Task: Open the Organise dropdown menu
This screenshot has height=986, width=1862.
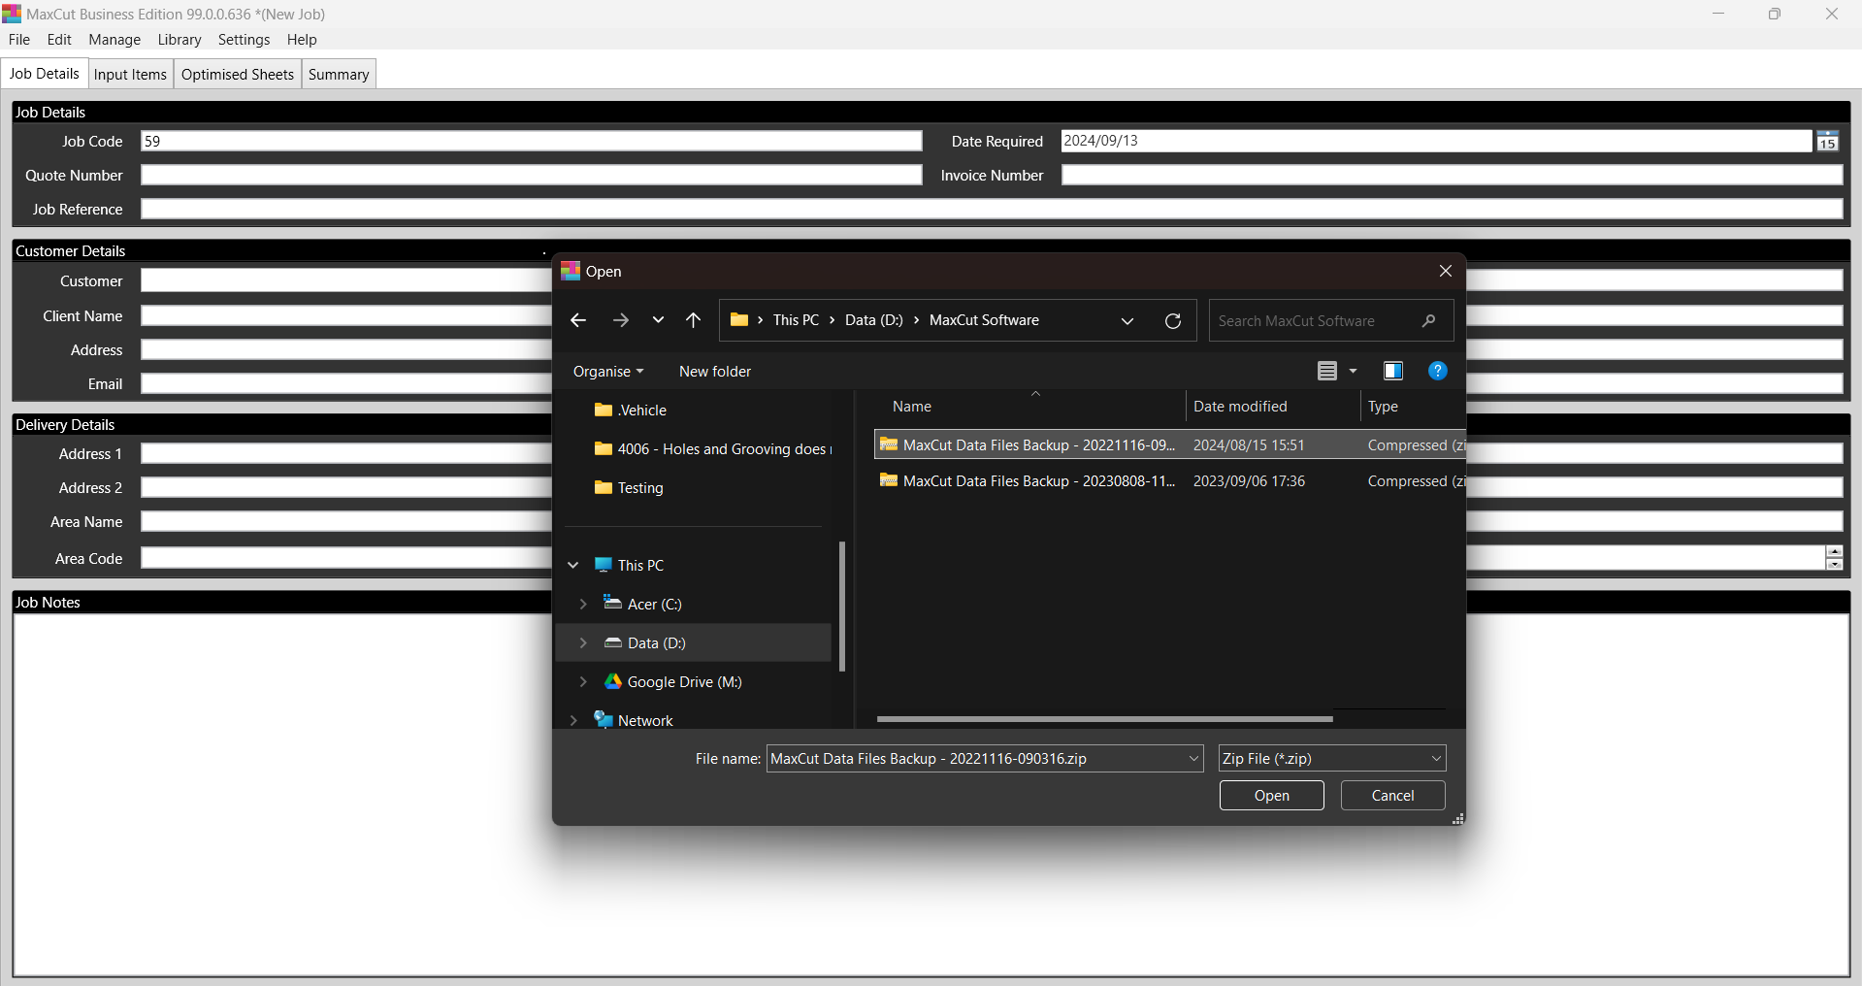Action: (x=607, y=372)
